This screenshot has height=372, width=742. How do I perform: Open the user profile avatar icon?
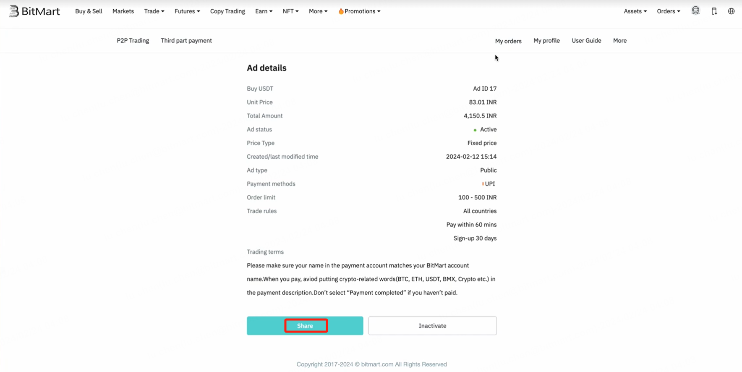tap(695, 11)
